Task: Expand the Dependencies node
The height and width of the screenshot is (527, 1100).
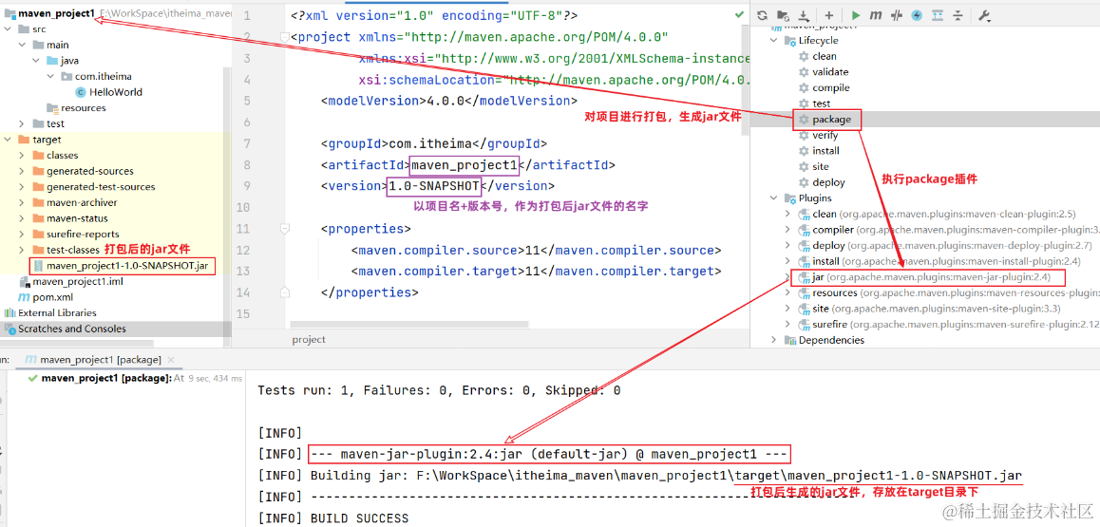Action: pyautogui.click(x=774, y=340)
